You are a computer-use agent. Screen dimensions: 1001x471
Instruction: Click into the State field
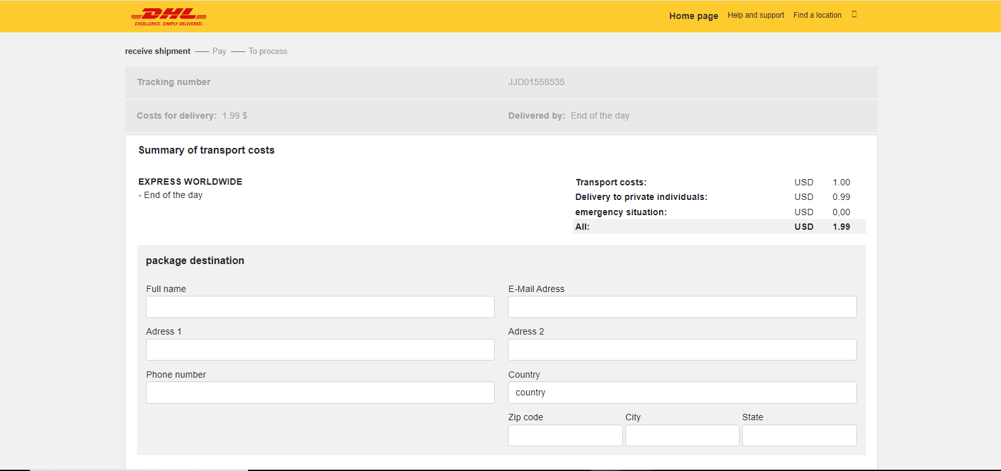pyautogui.click(x=799, y=435)
